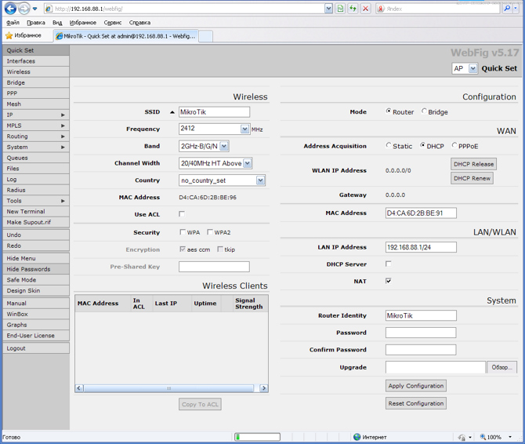Click the Apply Configuration button
The height and width of the screenshot is (444, 525).
click(416, 386)
